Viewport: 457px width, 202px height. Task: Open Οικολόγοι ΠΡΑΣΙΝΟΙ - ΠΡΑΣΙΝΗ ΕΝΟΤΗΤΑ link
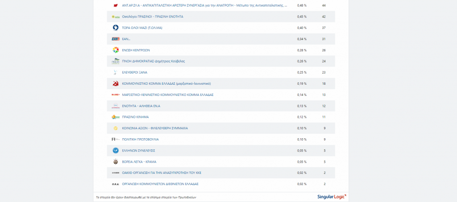153,16
